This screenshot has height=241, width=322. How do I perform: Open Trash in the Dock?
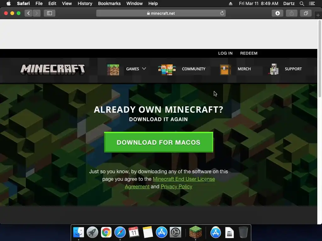click(243, 233)
